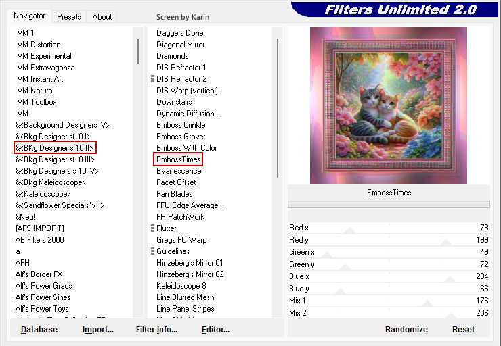Switch to the Presets tab
The height and width of the screenshot is (346, 501).
click(x=68, y=17)
